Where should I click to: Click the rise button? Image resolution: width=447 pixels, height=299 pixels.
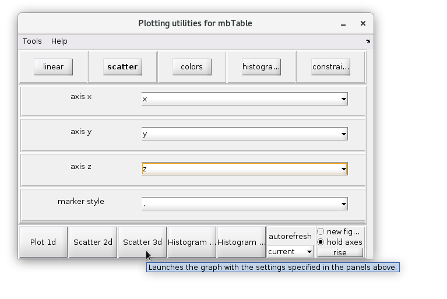click(x=340, y=253)
